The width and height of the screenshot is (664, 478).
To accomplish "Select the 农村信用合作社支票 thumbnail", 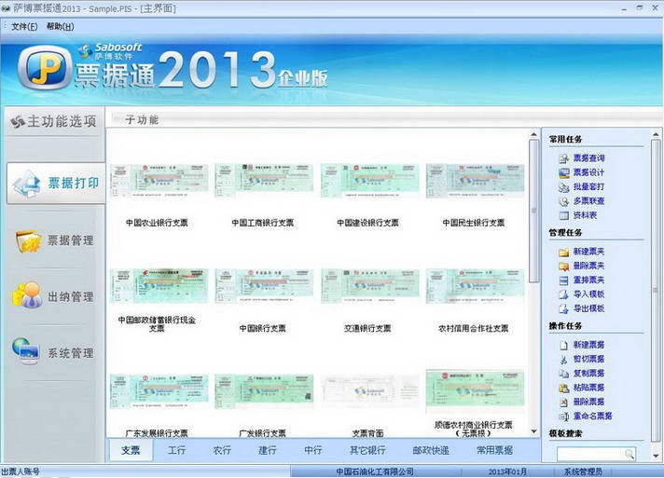I will point(475,285).
